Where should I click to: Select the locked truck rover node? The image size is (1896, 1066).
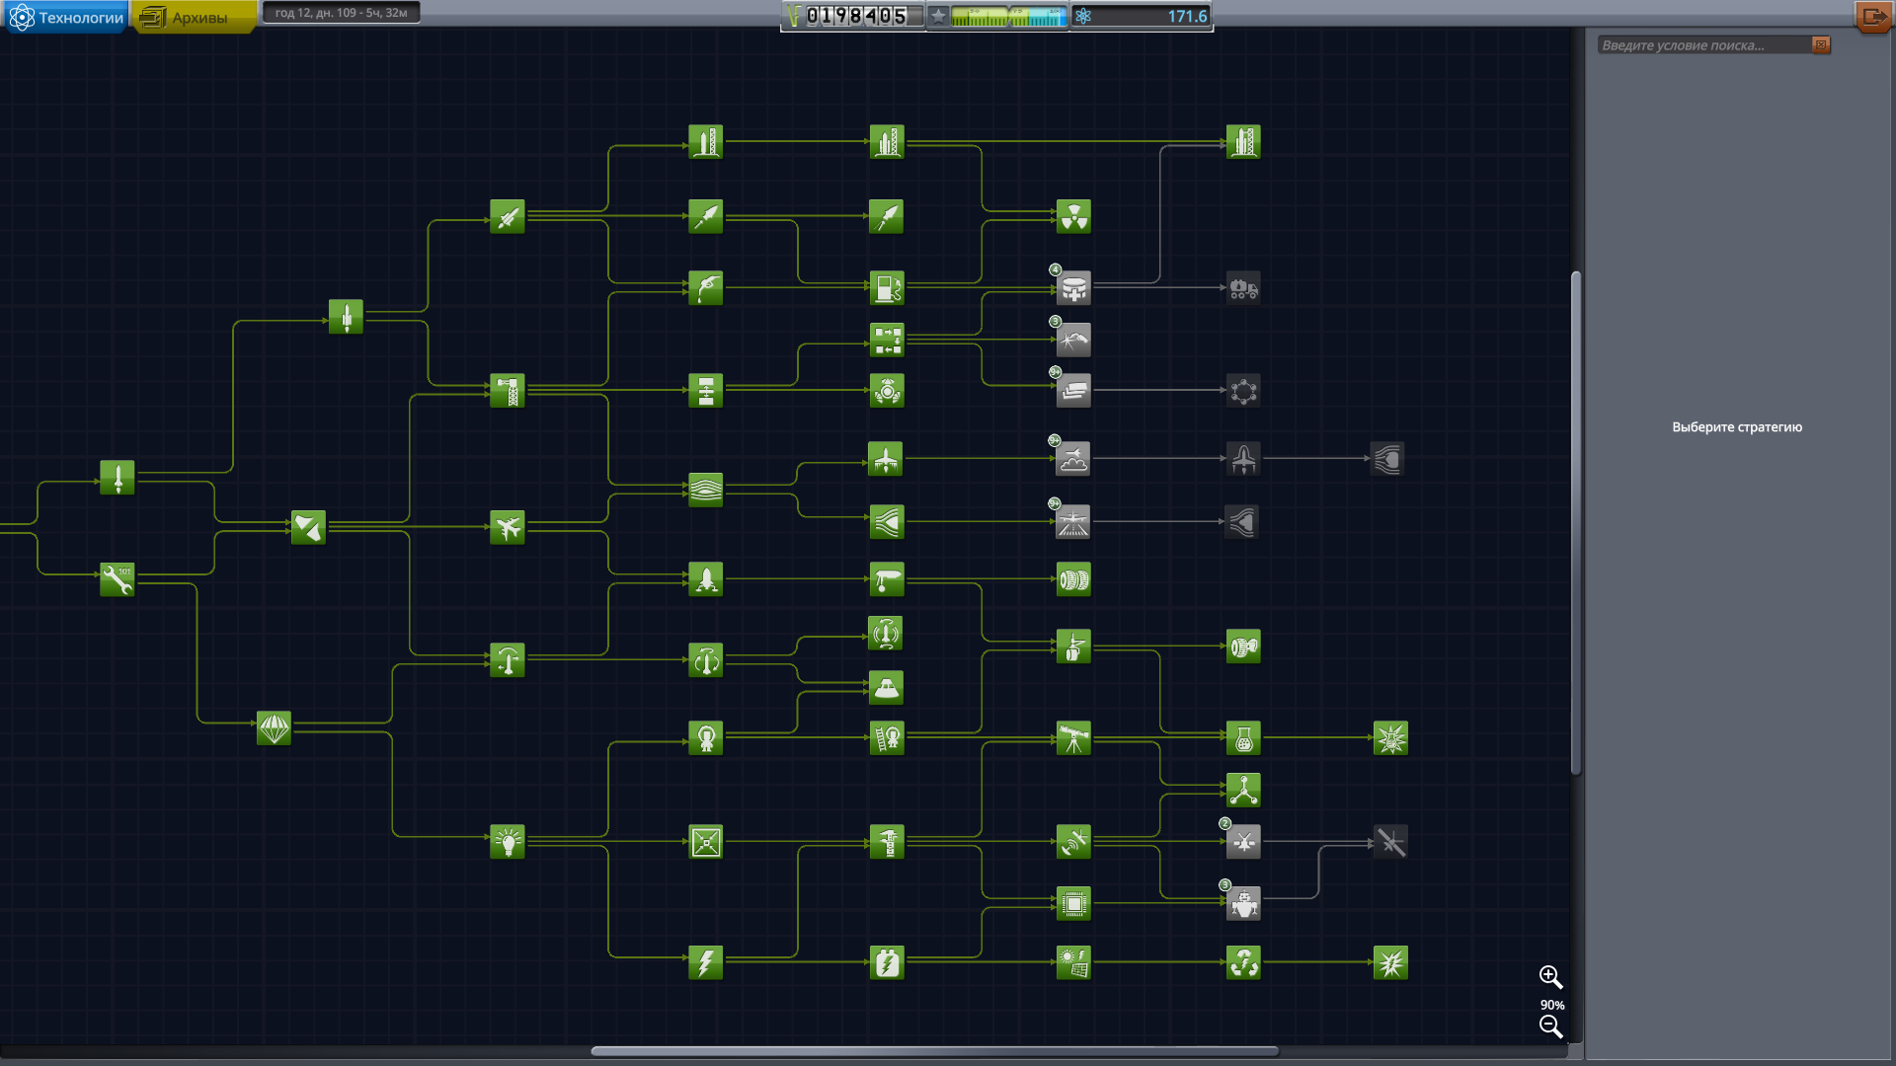point(1243,288)
